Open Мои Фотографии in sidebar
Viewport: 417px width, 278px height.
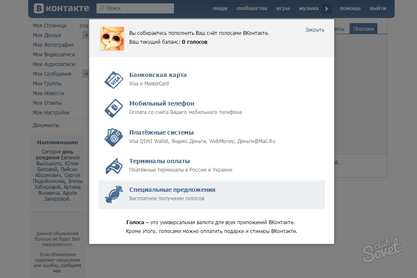point(53,45)
